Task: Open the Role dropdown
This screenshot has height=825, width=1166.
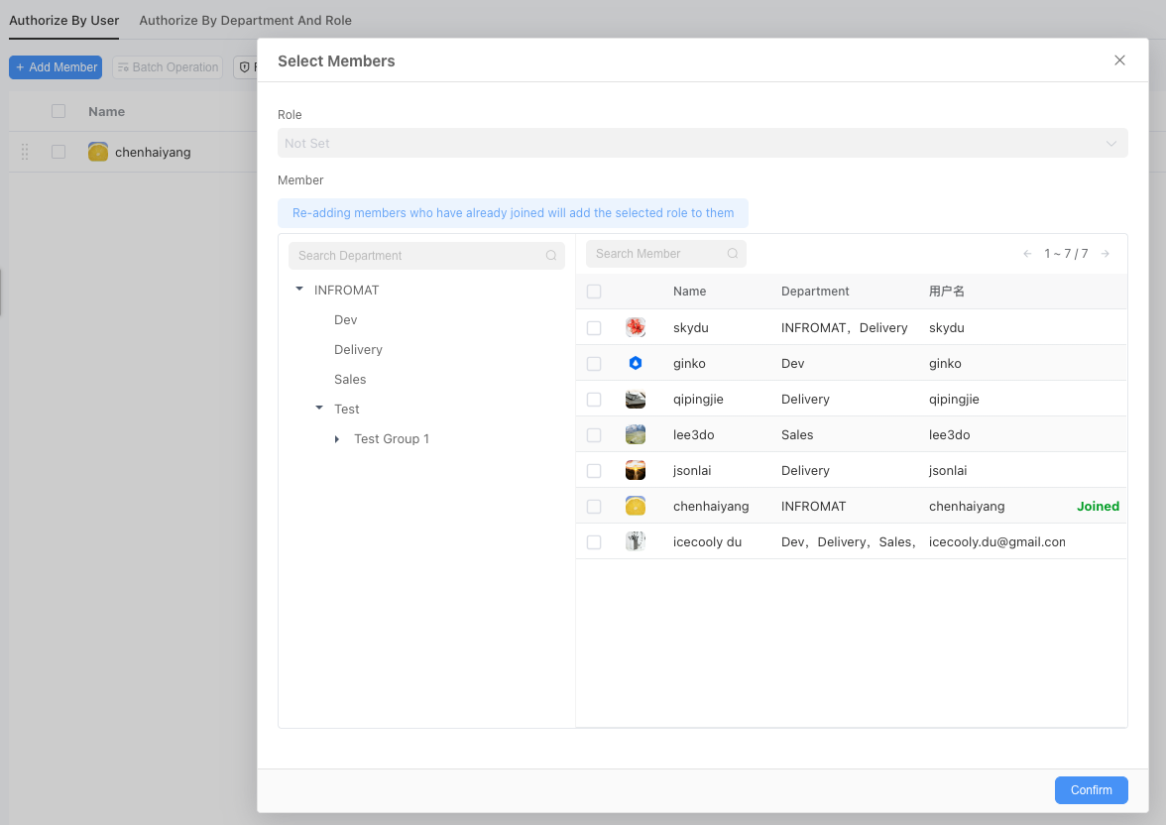Action: click(702, 144)
